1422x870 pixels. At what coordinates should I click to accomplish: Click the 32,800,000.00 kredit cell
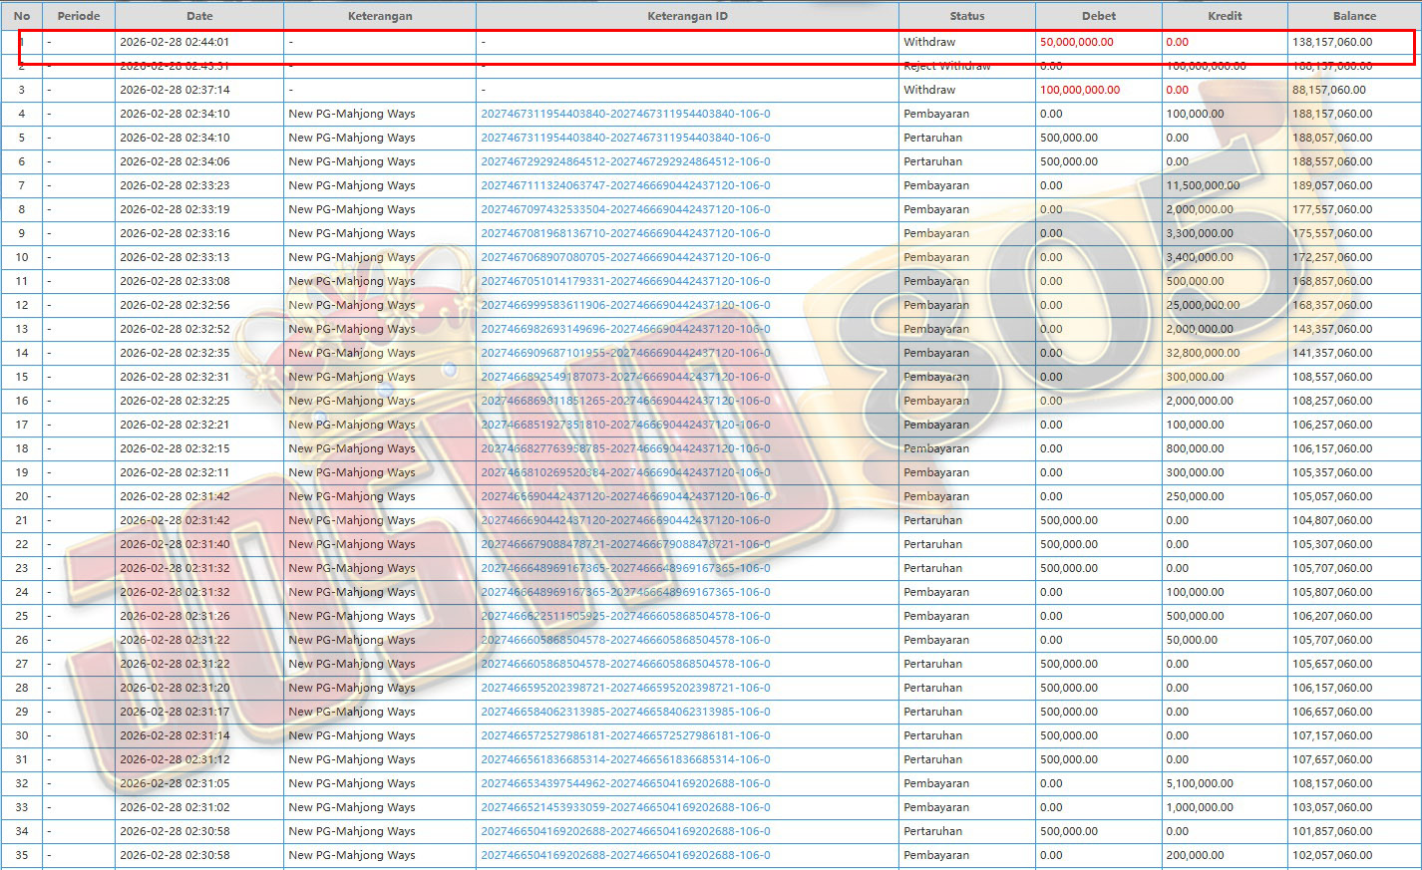pos(1203,353)
